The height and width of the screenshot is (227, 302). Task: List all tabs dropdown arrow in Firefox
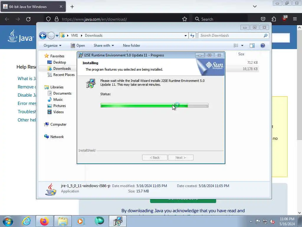click(255, 7)
